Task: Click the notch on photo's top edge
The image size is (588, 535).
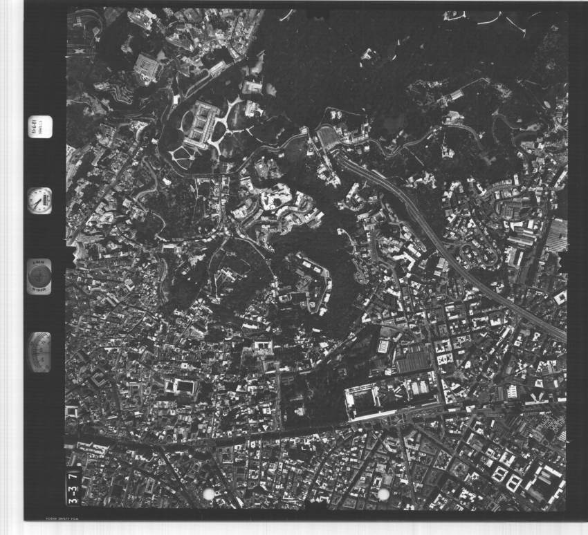Action: (x=317, y=12)
